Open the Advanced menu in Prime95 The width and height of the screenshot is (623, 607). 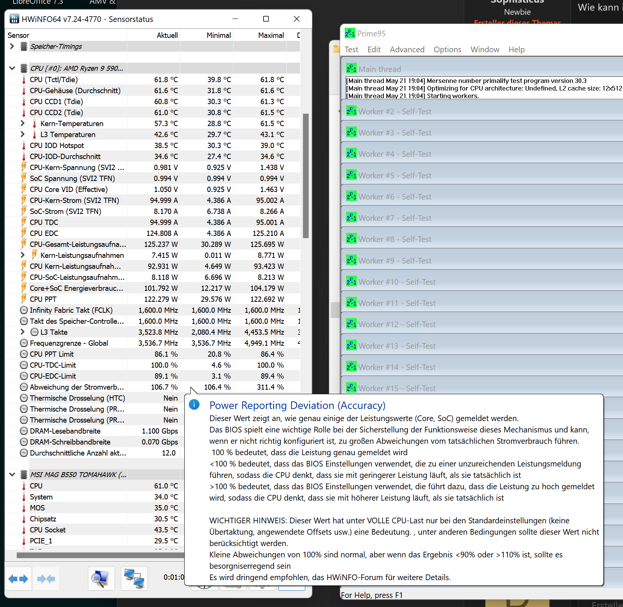tap(407, 50)
